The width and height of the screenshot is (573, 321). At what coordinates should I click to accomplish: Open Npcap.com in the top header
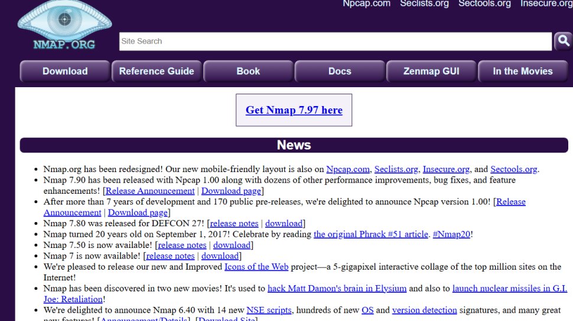pyautogui.click(x=366, y=4)
